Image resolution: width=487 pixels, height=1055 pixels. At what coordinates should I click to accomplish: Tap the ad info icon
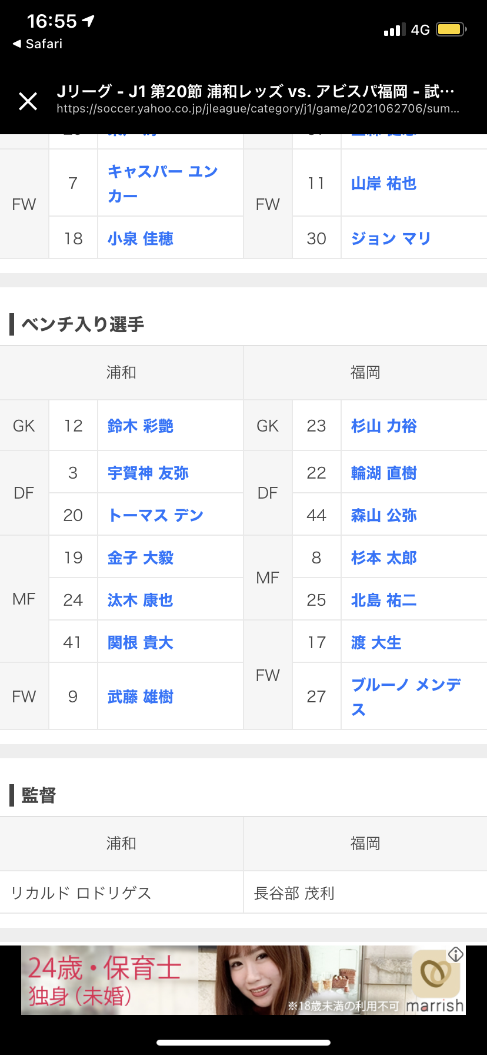tap(456, 954)
